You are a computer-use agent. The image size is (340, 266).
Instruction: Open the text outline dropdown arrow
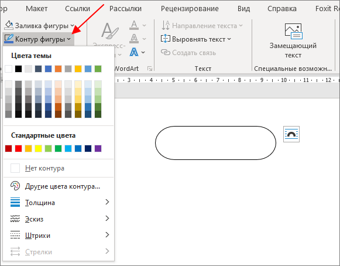[144, 39]
